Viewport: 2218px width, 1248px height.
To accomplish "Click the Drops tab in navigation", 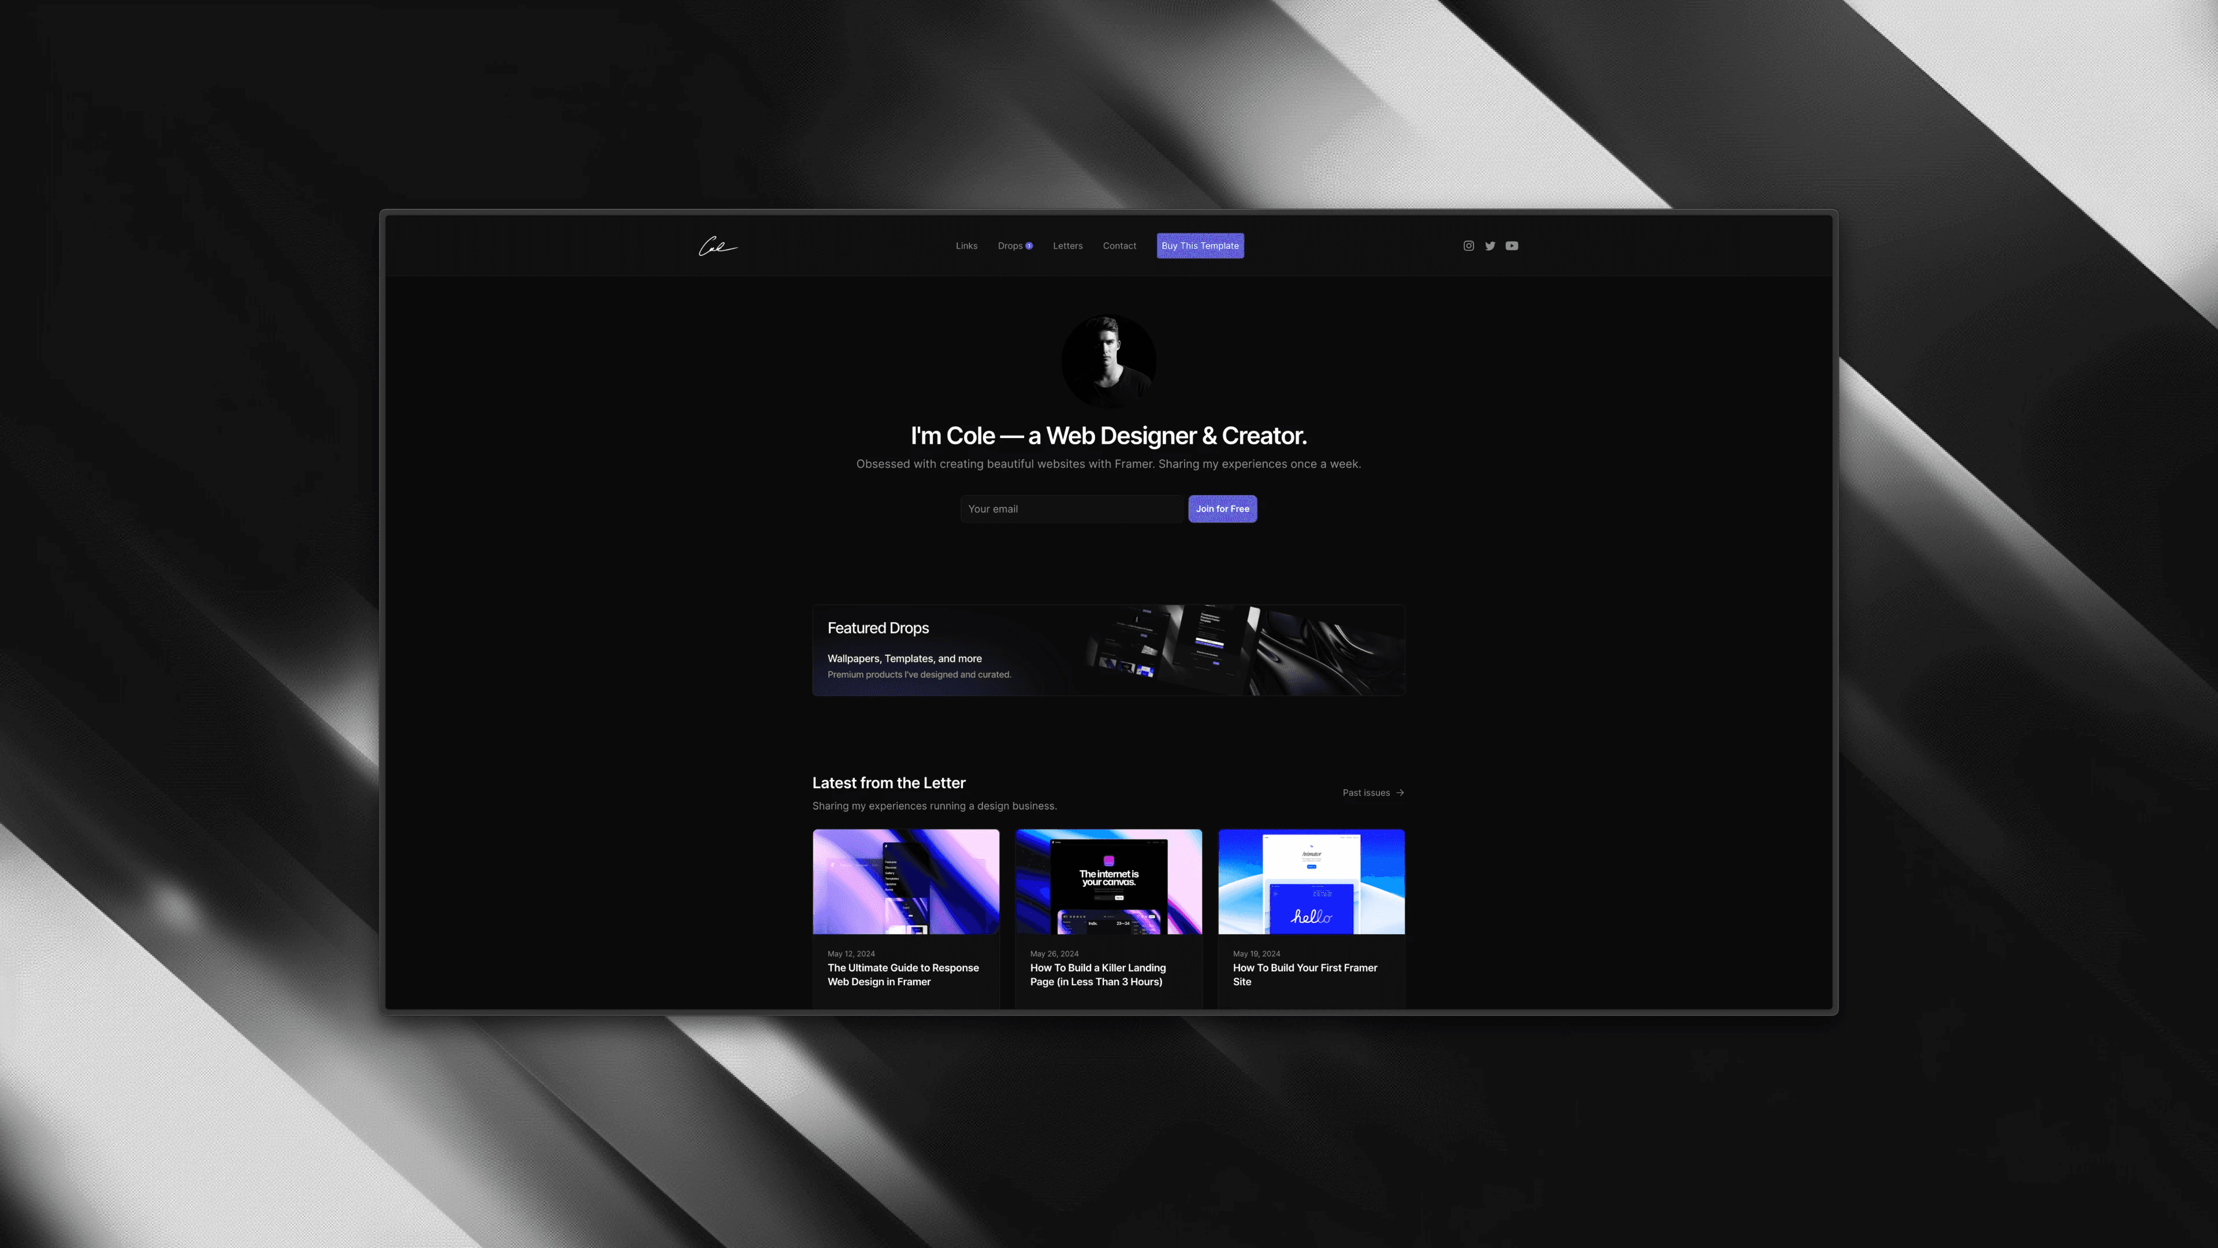I will (1013, 246).
